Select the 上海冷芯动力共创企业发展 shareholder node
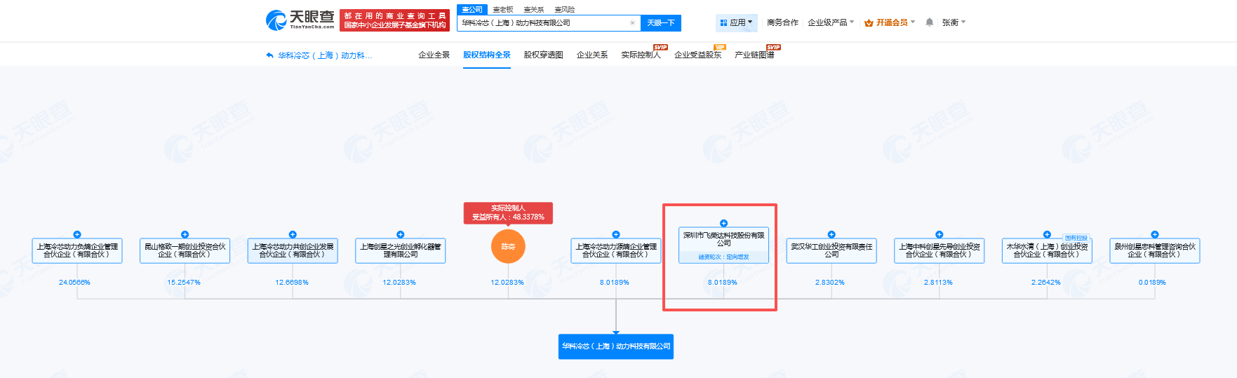 [x=293, y=250]
